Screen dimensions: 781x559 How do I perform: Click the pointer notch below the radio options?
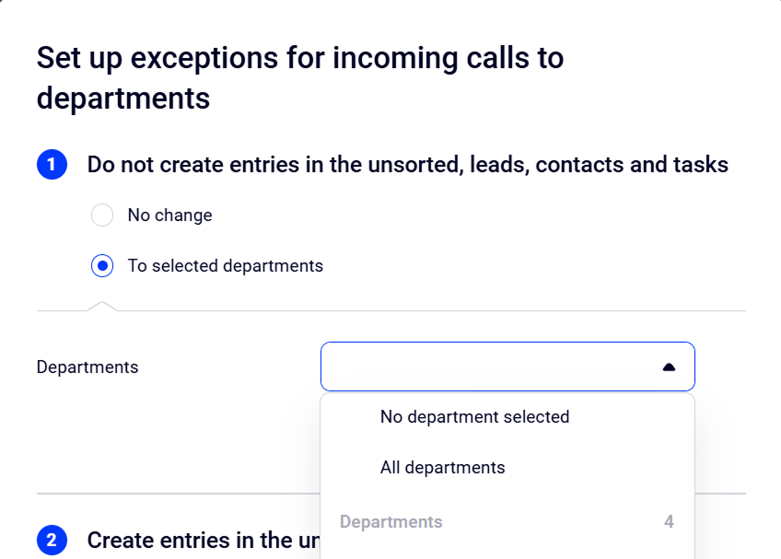[102, 306]
